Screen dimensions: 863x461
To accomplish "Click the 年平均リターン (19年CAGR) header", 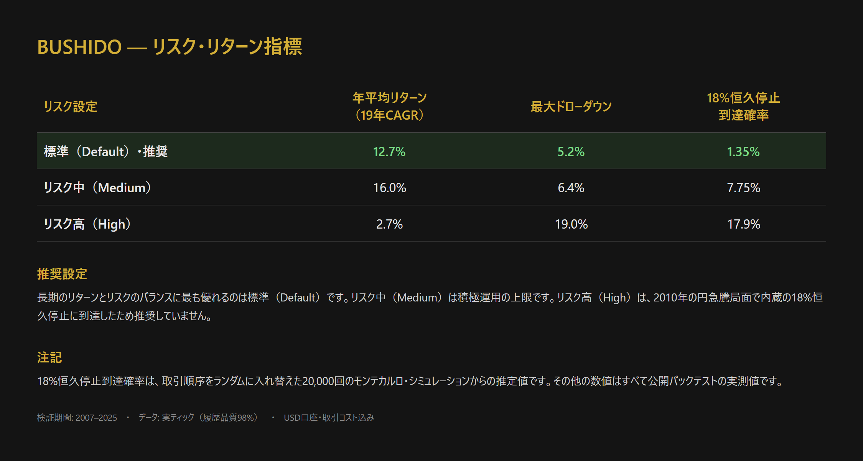I will 389,107.
